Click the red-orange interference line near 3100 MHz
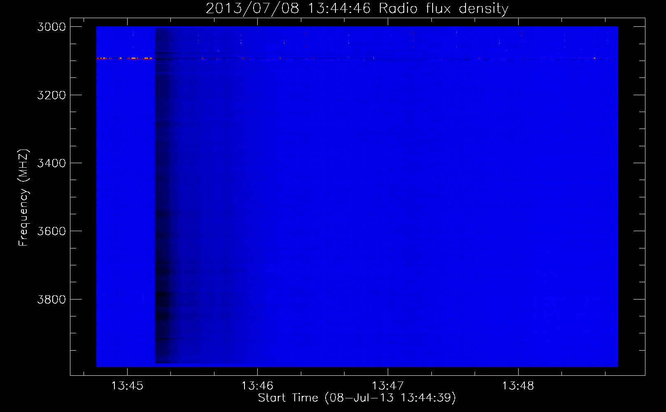The image size is (666, 412). [125, 59]
